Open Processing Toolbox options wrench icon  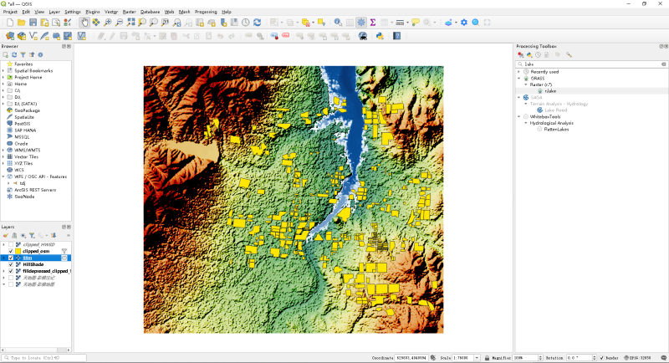[x=569, y=54]
